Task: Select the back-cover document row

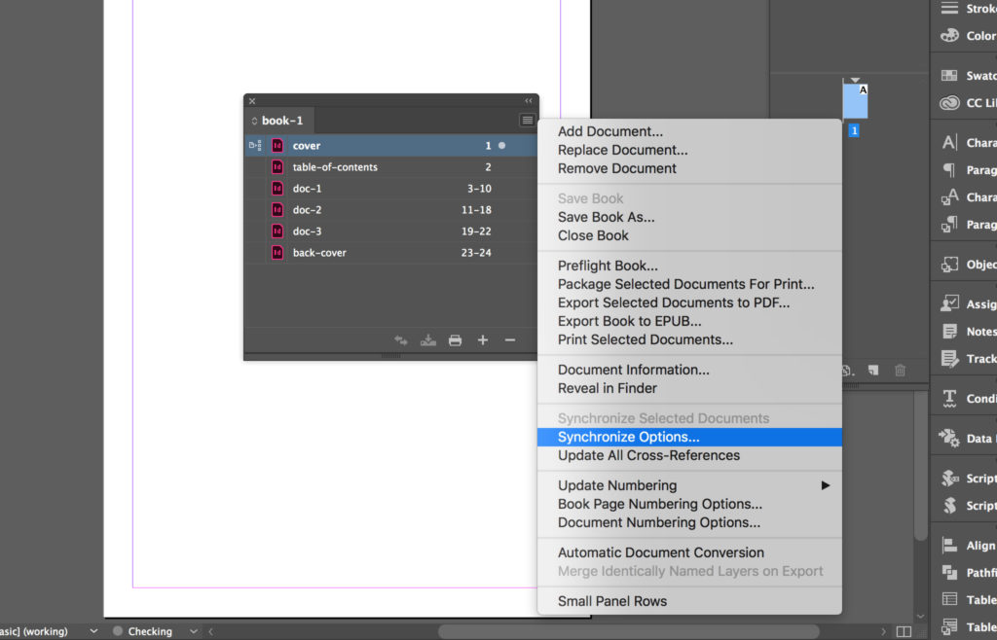Action: coord(390,253)
